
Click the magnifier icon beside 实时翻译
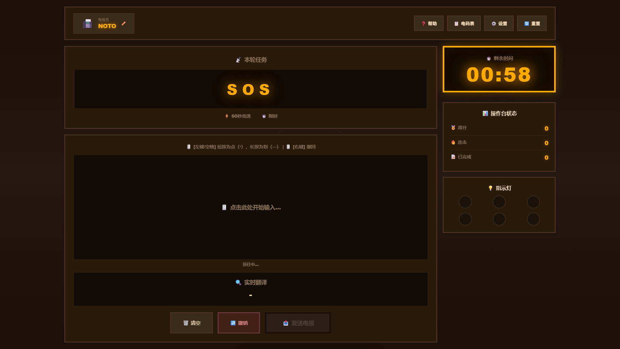(x=238, y=282)
